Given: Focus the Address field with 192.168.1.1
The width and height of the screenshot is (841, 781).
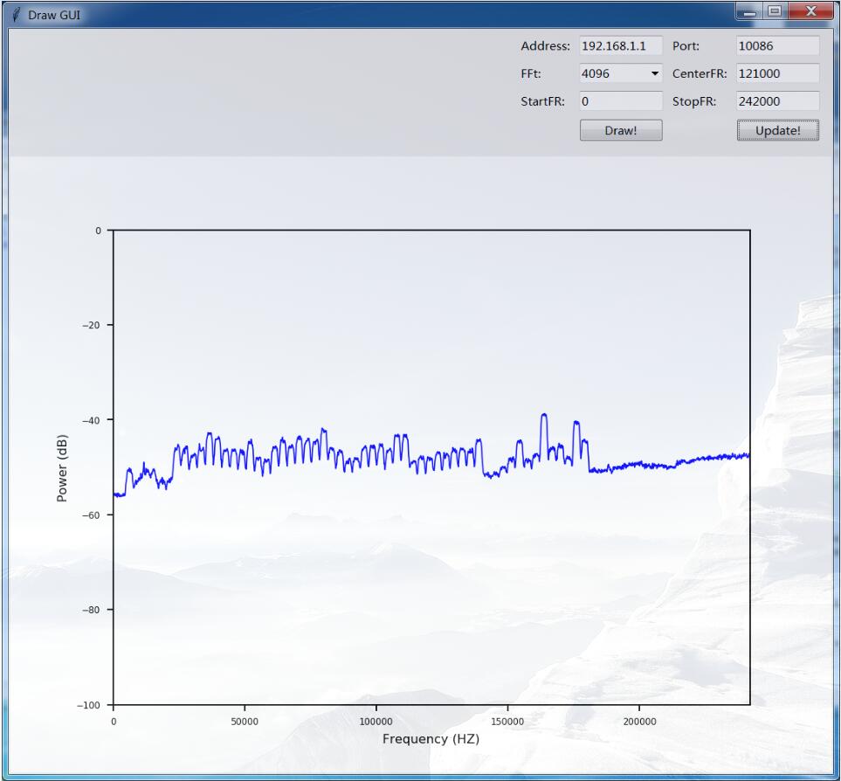Looking at the screenshot, I should pos(620,46).
